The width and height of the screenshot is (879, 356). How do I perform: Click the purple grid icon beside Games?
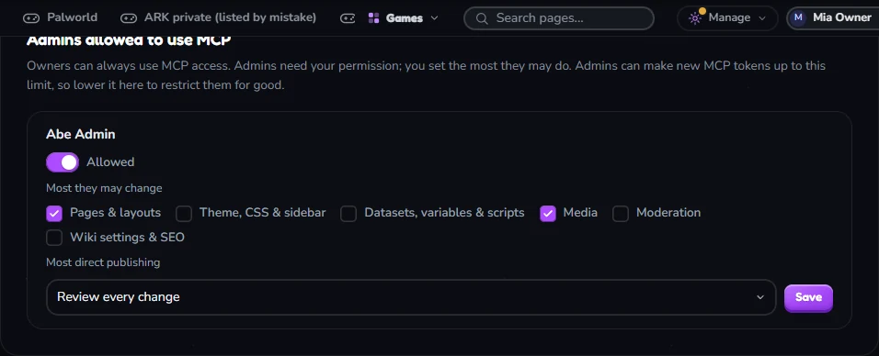coord(374,18)
